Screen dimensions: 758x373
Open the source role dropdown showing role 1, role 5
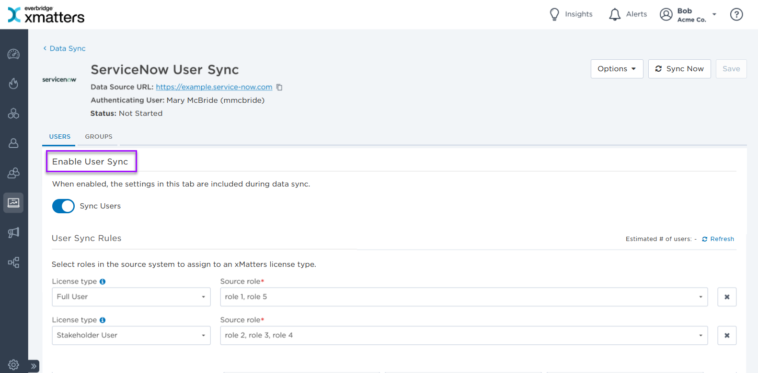(x=463, y=297)
